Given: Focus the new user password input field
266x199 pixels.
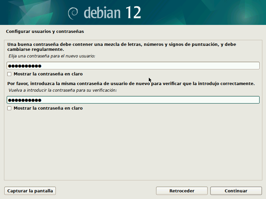Looking at the screenshot, I should (x=150, y=66).
